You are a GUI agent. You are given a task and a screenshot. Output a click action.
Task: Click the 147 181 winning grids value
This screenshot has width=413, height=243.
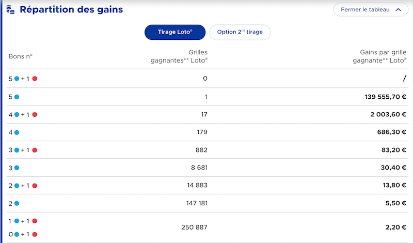click(197, 203)
